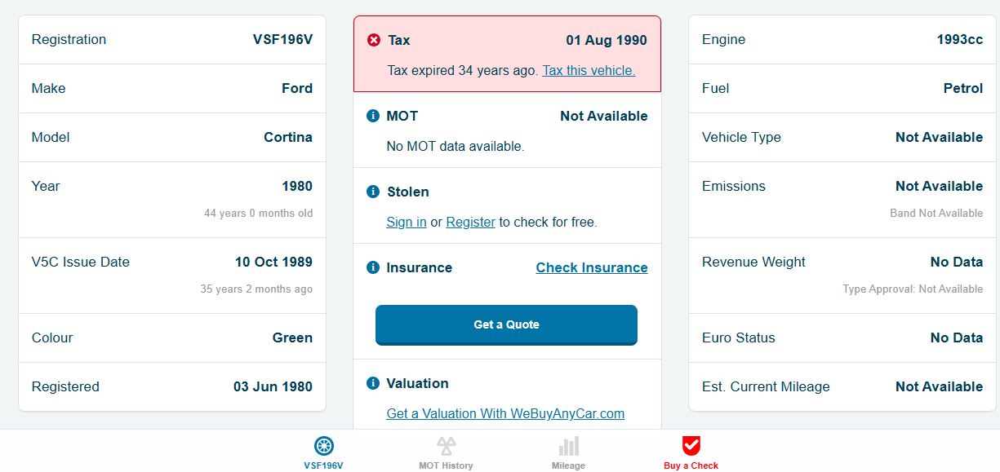The width and height of the screenshot is (1000, 472).
Task: Open Get a Valuation With WeBuyAnyCar.com link
Action: coord(505,413)
